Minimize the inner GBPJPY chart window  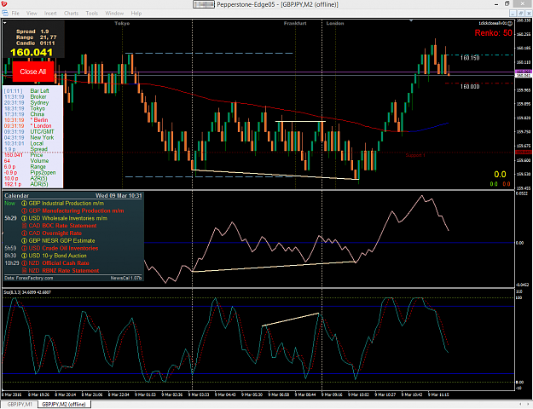[513, 14]
